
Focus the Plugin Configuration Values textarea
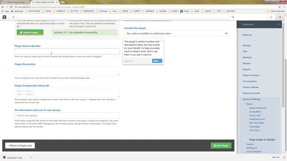click(x=67, y=93)
